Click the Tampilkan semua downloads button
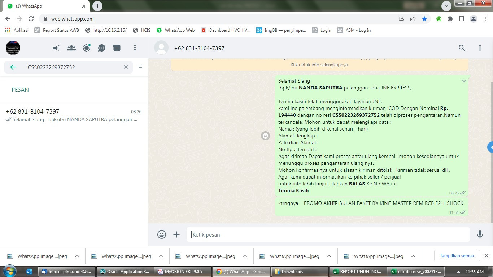Screen dimensions: 493x277 point(457,256)
